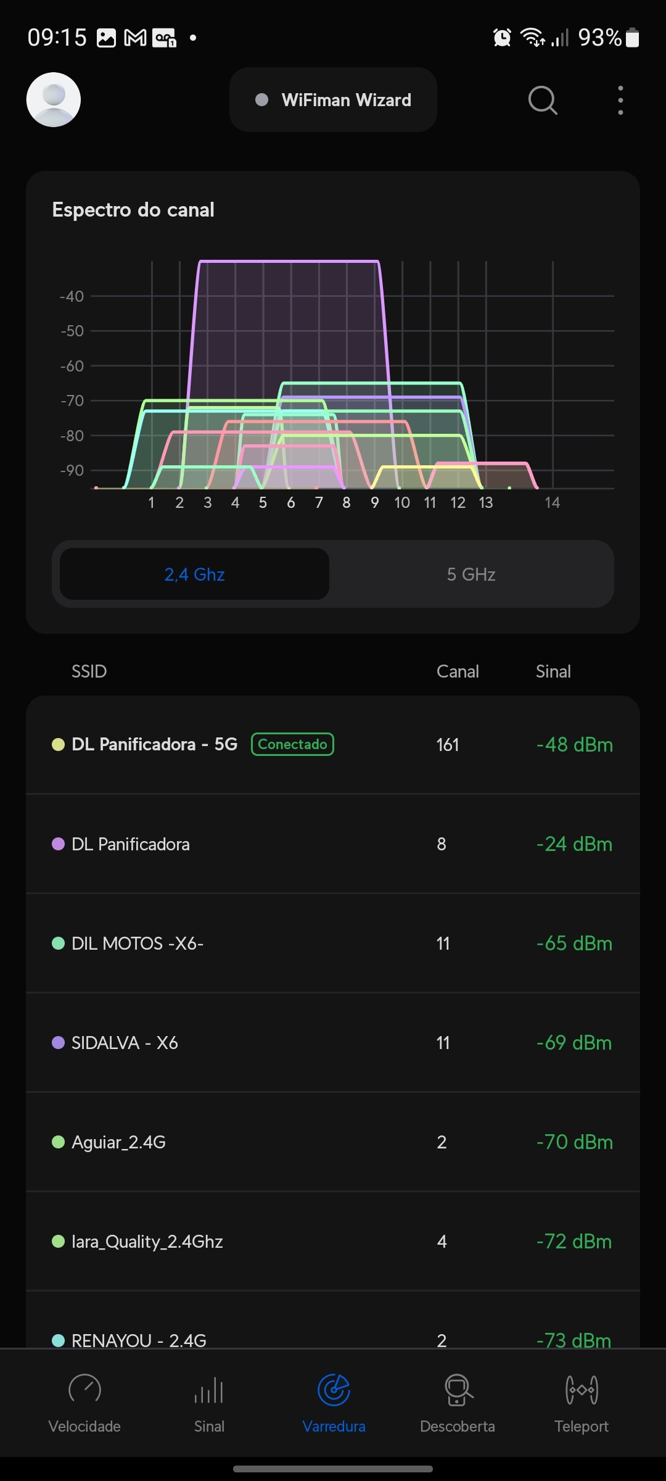This screenshot has width=666, height=1481.
Task: Open the three-dot overflow menu
Action: click(x=620, y=100)
